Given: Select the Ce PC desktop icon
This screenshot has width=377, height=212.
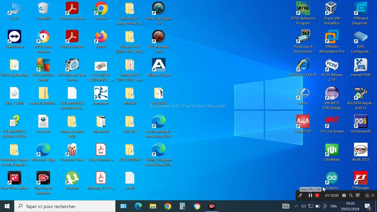Looking at the screenshot, I should pyautogui.click(x=14, y=11).
